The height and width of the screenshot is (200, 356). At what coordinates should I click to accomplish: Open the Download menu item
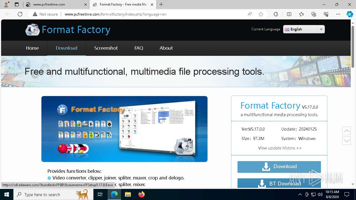click(66, 48)
